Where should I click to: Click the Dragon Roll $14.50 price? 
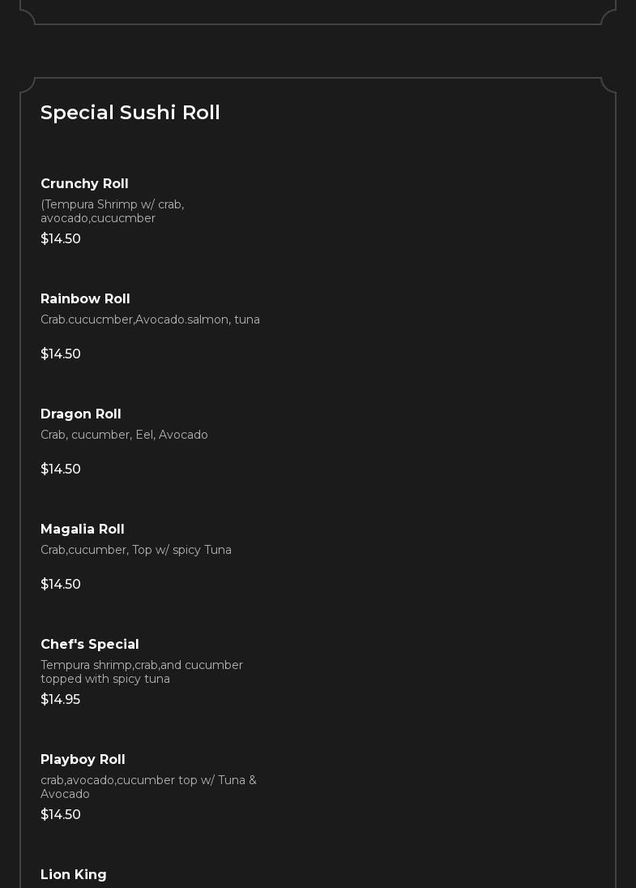pos(61,470)
